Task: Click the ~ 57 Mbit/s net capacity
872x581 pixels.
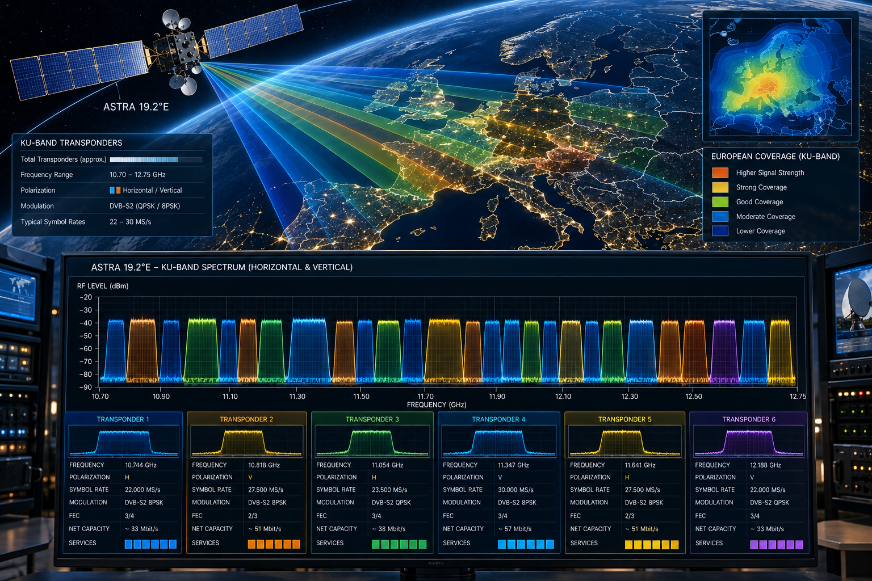Action: click(x=515, y=529)
